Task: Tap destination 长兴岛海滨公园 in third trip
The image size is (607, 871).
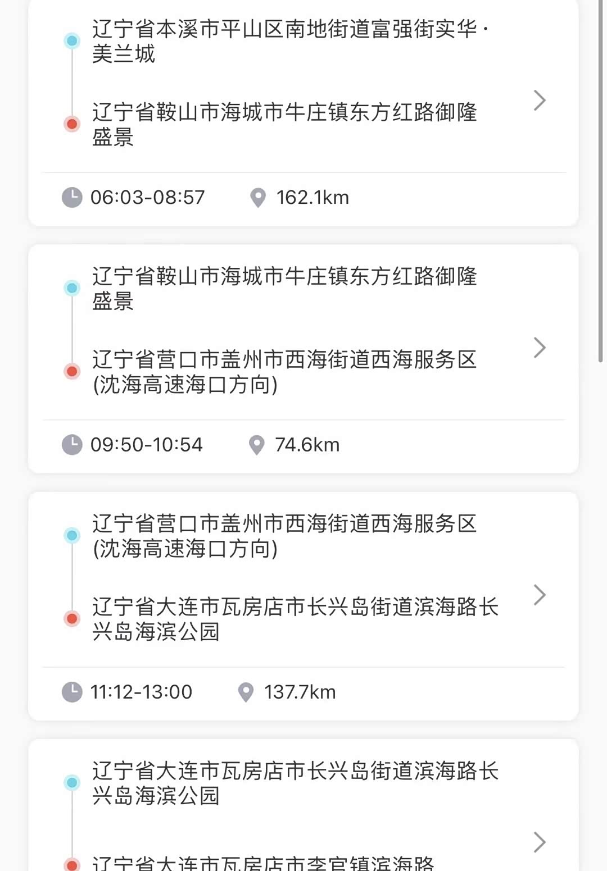Action: pos(295,619)
